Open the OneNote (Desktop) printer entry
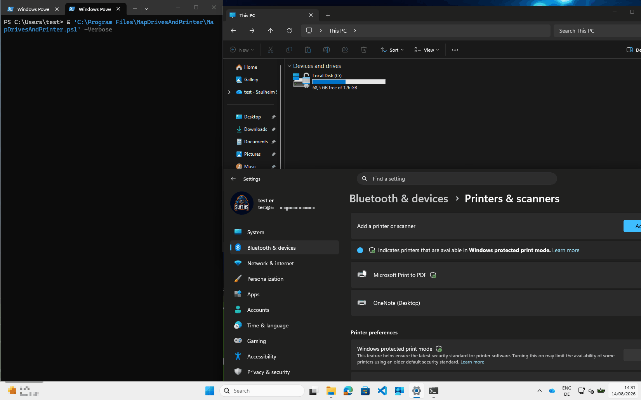The image size is (641, 400). click(496, 303)
